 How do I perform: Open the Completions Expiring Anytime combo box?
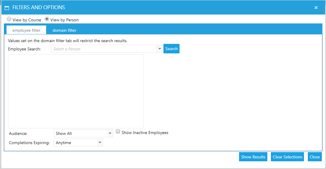click(75, 143)
